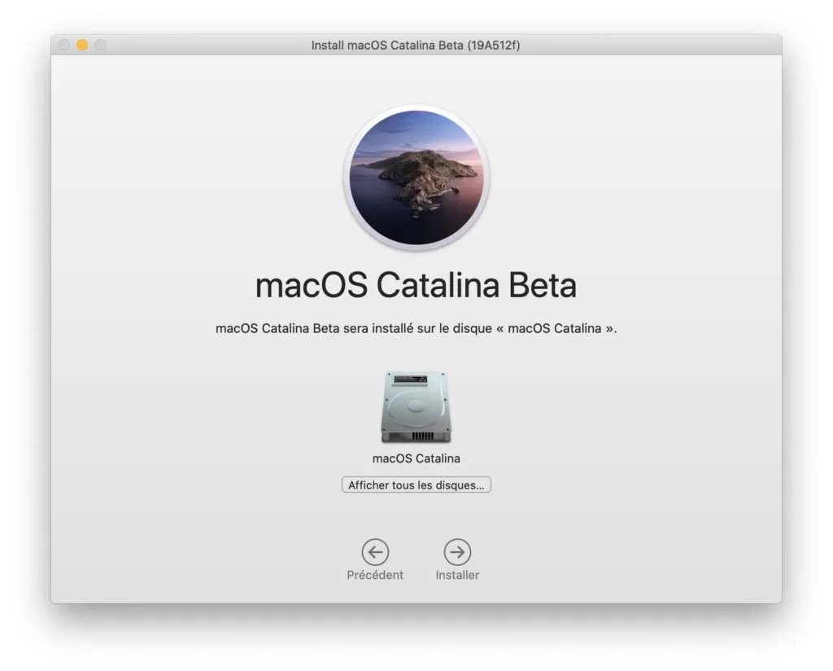Open the installer by clicking its circle arrow

click(x=456, y=552)
